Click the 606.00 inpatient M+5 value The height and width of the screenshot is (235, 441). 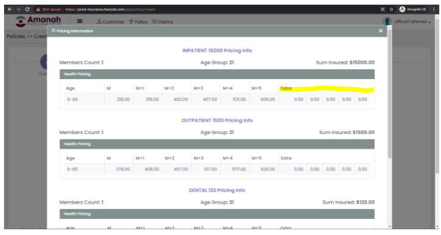pos(268,99)
